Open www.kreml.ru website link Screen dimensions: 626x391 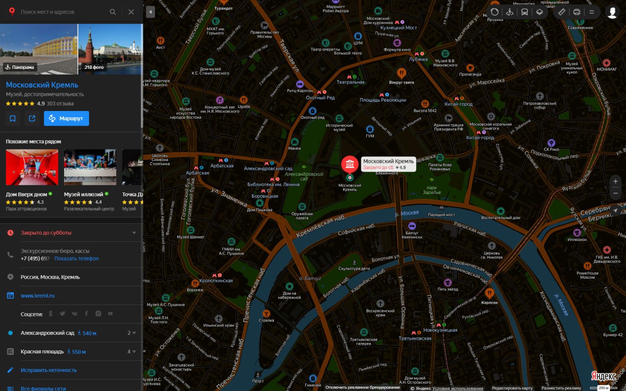[38, 296]
